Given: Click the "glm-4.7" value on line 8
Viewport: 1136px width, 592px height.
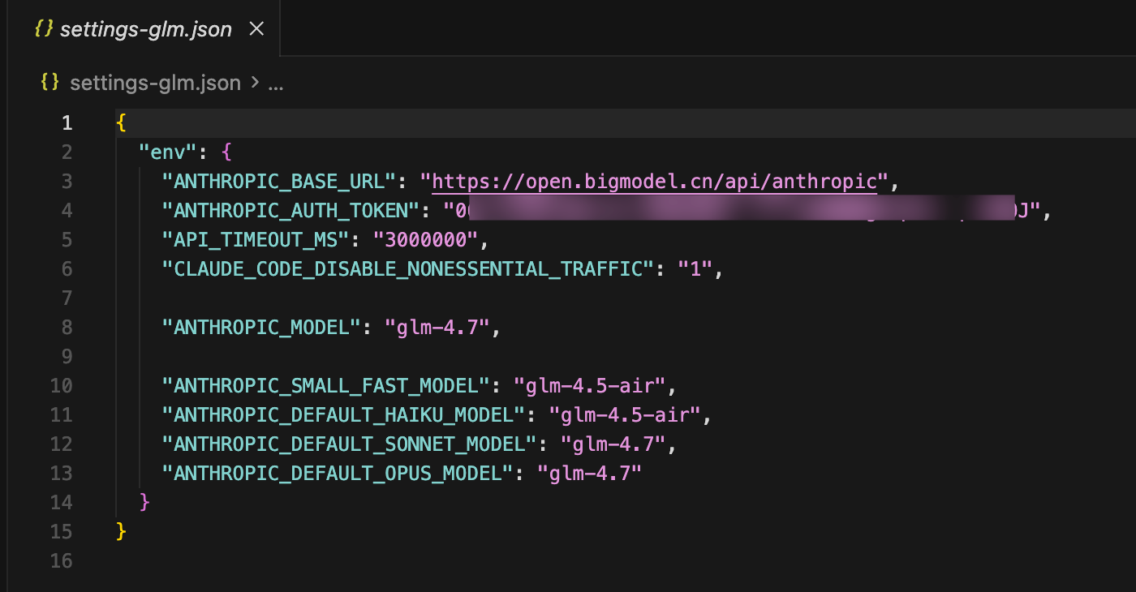Looking at the screenshot, I should (x=437, y=328).
